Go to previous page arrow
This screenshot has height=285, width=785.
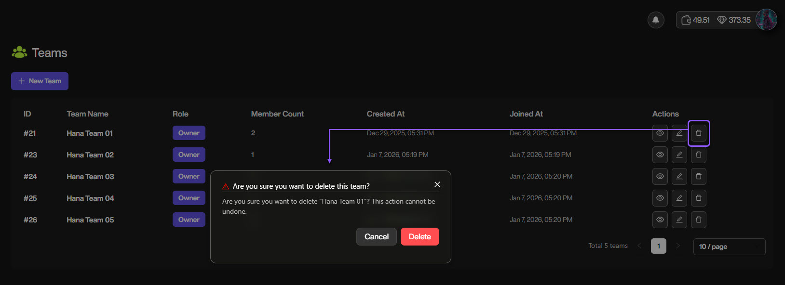(639, 246)
